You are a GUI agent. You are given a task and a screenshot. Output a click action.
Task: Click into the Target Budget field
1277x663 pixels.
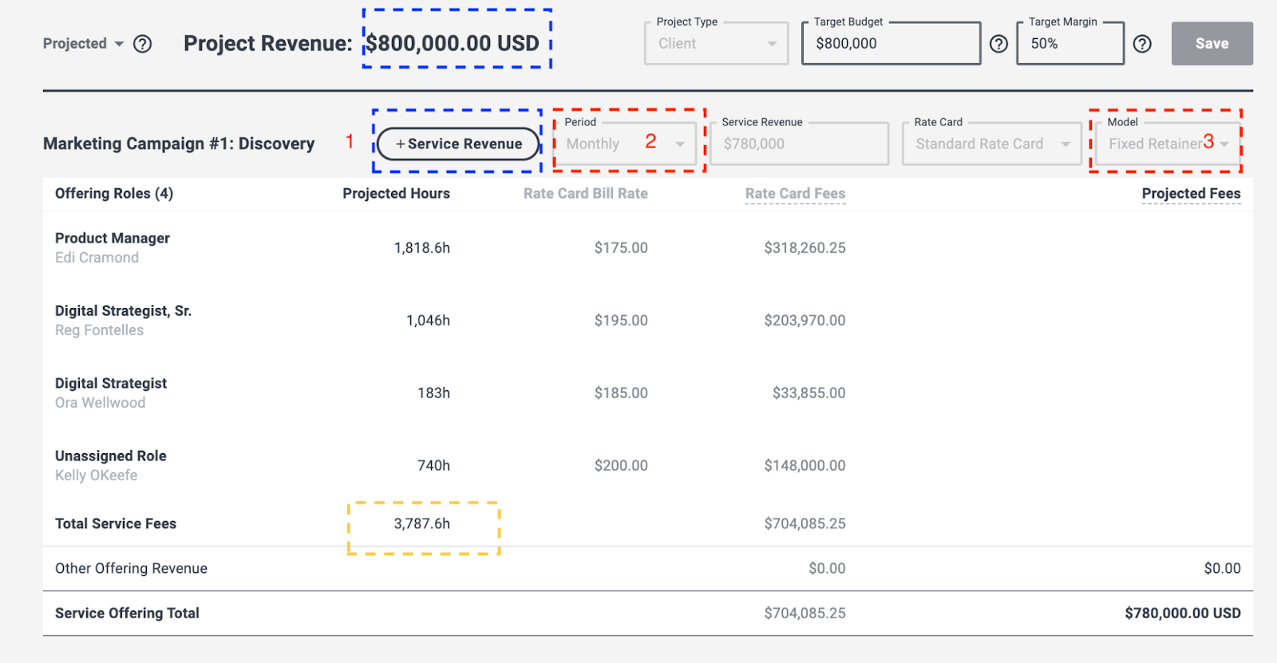(x=890, y=44)
